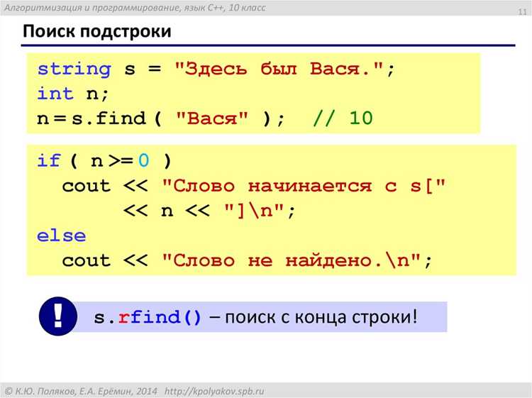Click the string "Слово начинается с s["
532x398 pixels.
(304, 186)
